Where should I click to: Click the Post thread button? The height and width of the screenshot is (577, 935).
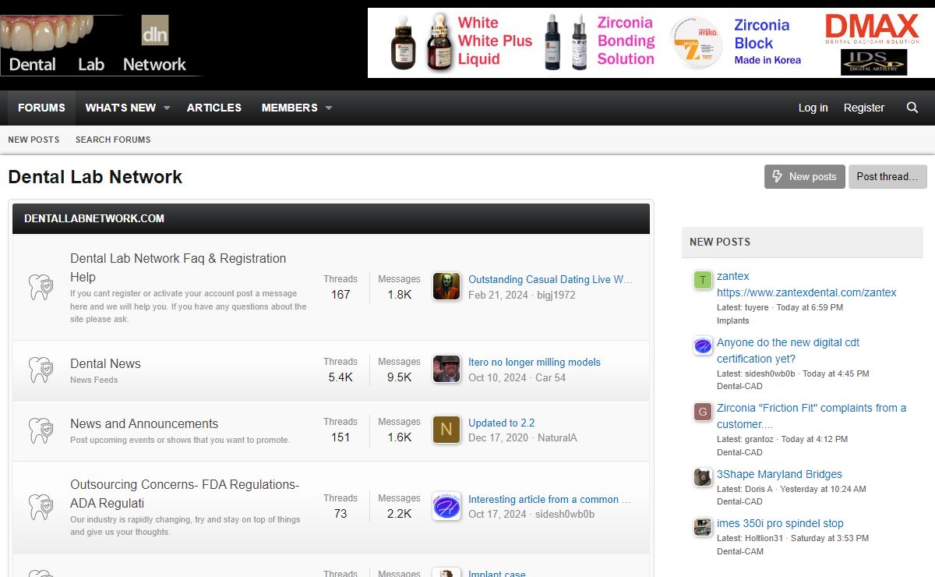click(887, 176)
